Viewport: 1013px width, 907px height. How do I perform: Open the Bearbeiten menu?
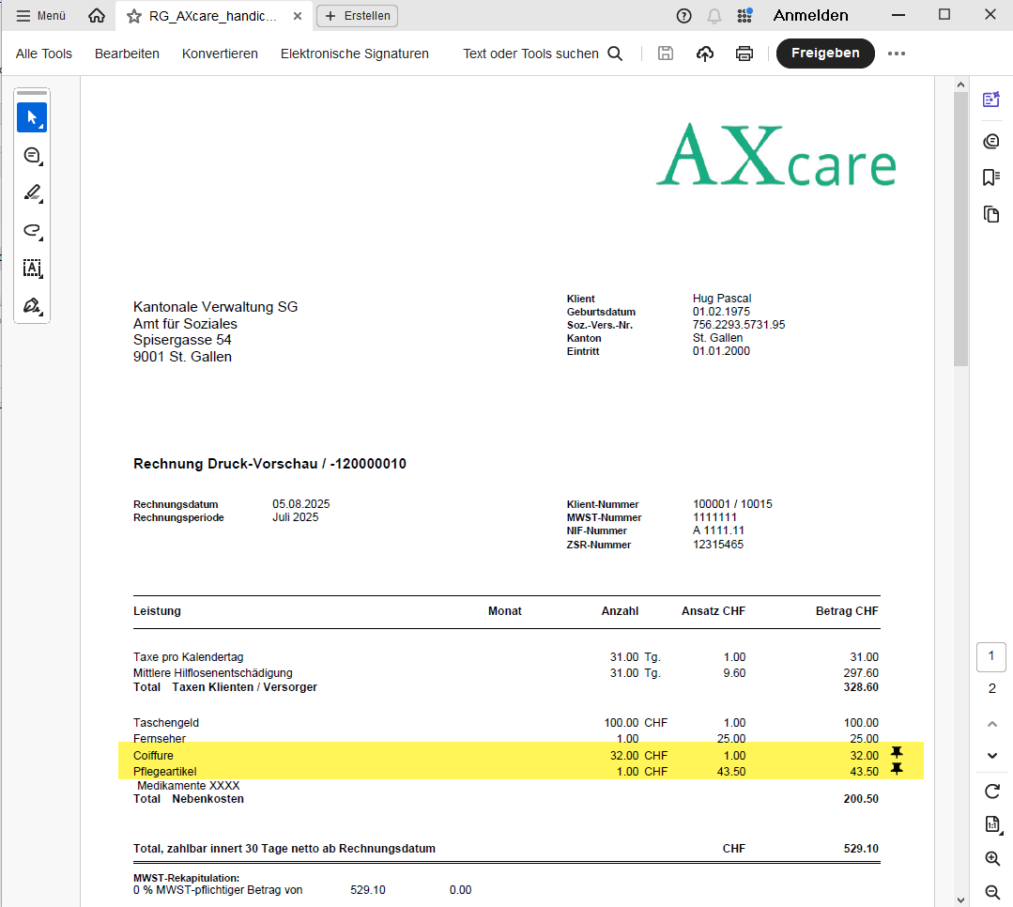(x=127, y=54)
